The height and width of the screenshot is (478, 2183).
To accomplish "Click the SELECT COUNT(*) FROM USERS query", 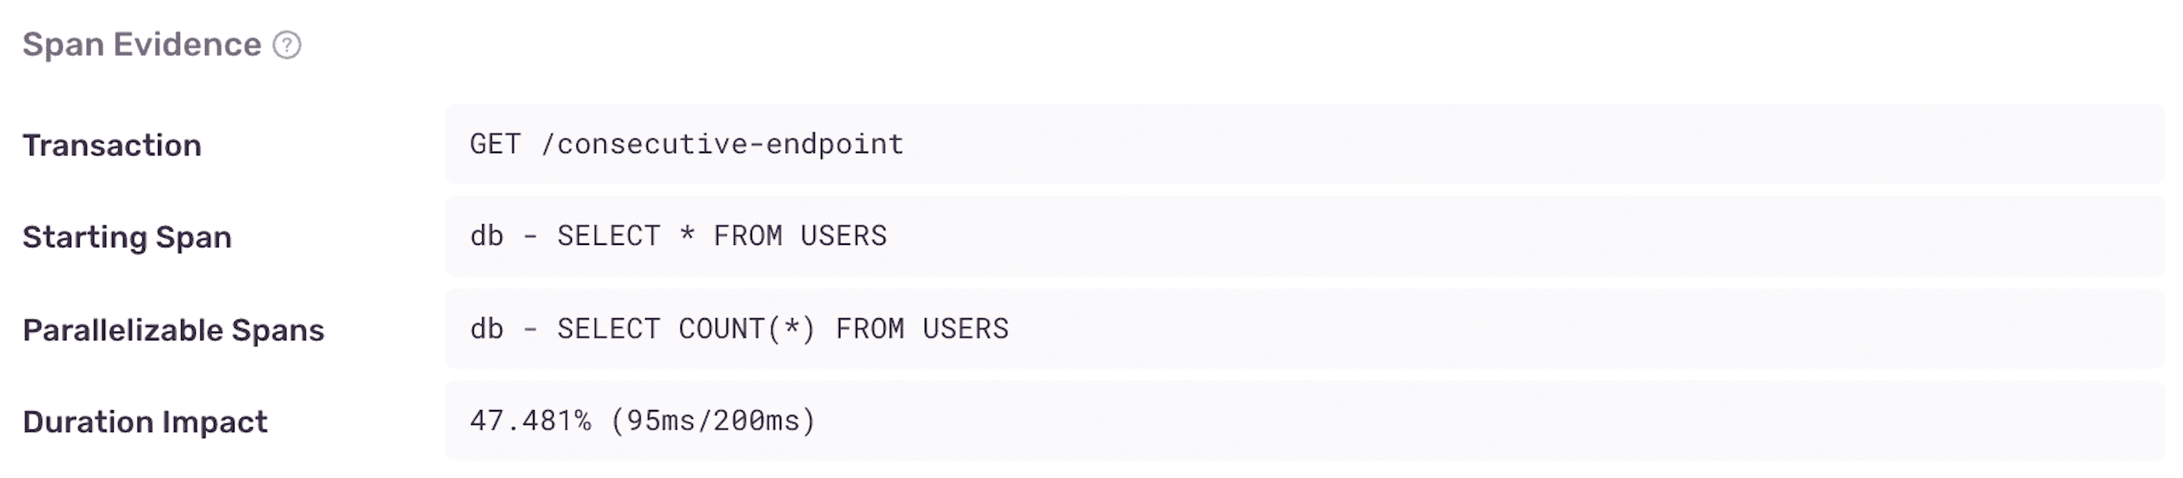I will (x=782, y=329).
